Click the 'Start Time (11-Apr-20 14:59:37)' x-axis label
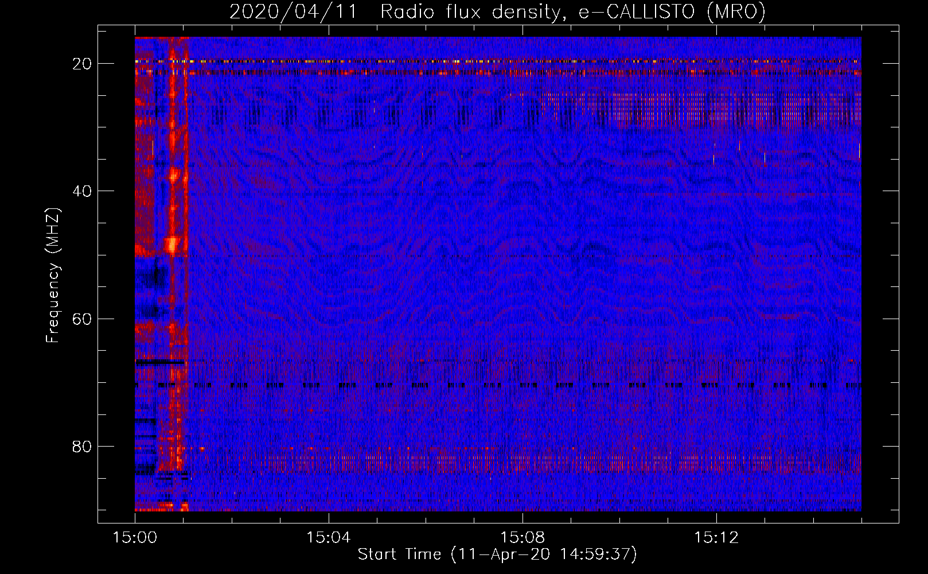Image resolution: width=928 pixels, height=574 pixels. (497, 554)
